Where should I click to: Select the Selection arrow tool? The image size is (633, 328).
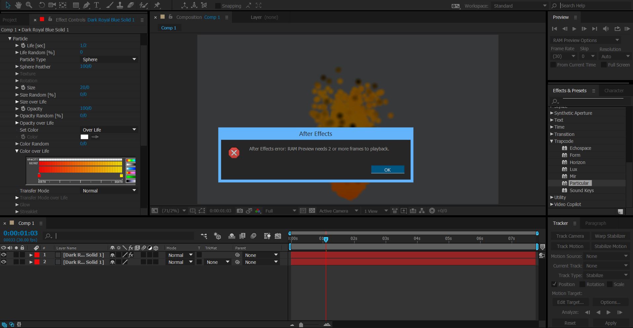click(x=8, y=5)
